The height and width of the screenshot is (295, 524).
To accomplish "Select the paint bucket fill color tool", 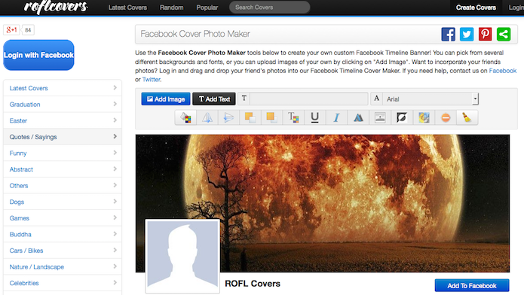I will pyautogui.click(x=185, y=117).
